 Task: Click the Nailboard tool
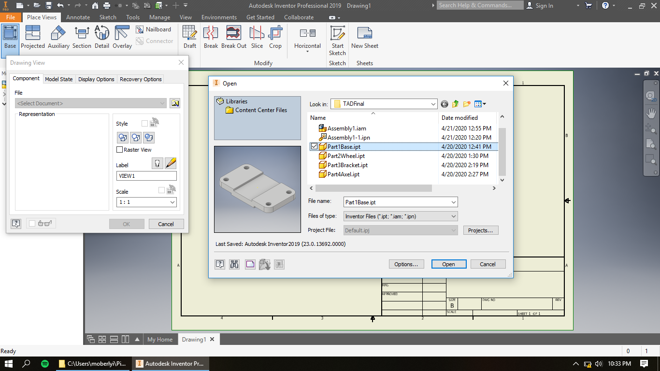[x=153, y=29]
